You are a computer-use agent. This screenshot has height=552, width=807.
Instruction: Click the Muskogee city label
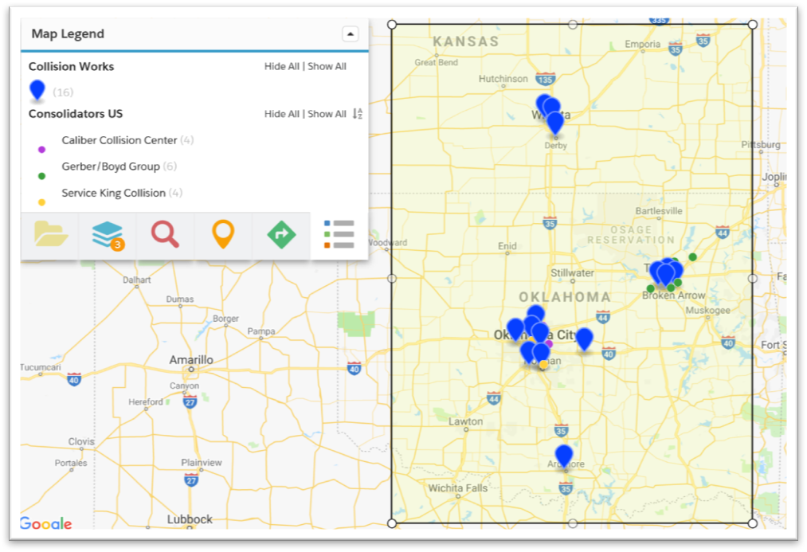707,310
